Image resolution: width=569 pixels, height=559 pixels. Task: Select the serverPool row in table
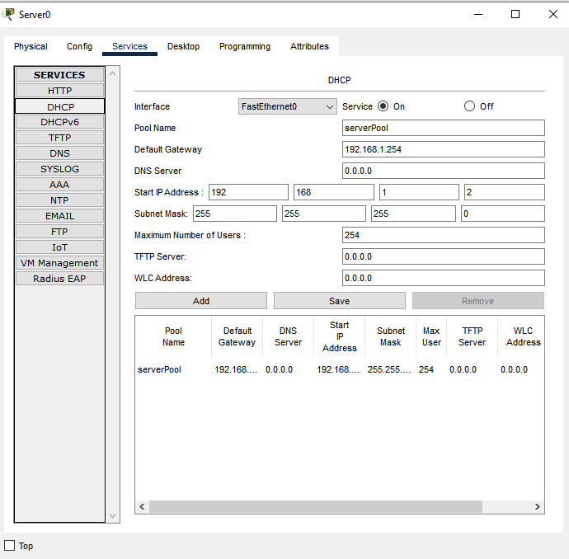tap(159, 369)
